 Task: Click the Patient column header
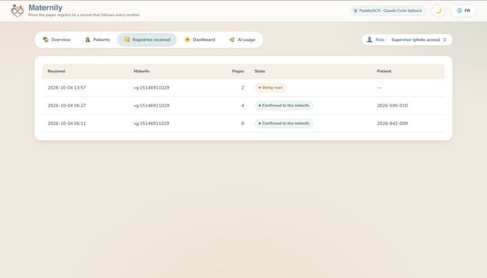pyautogui.click(x=384, y=71)
